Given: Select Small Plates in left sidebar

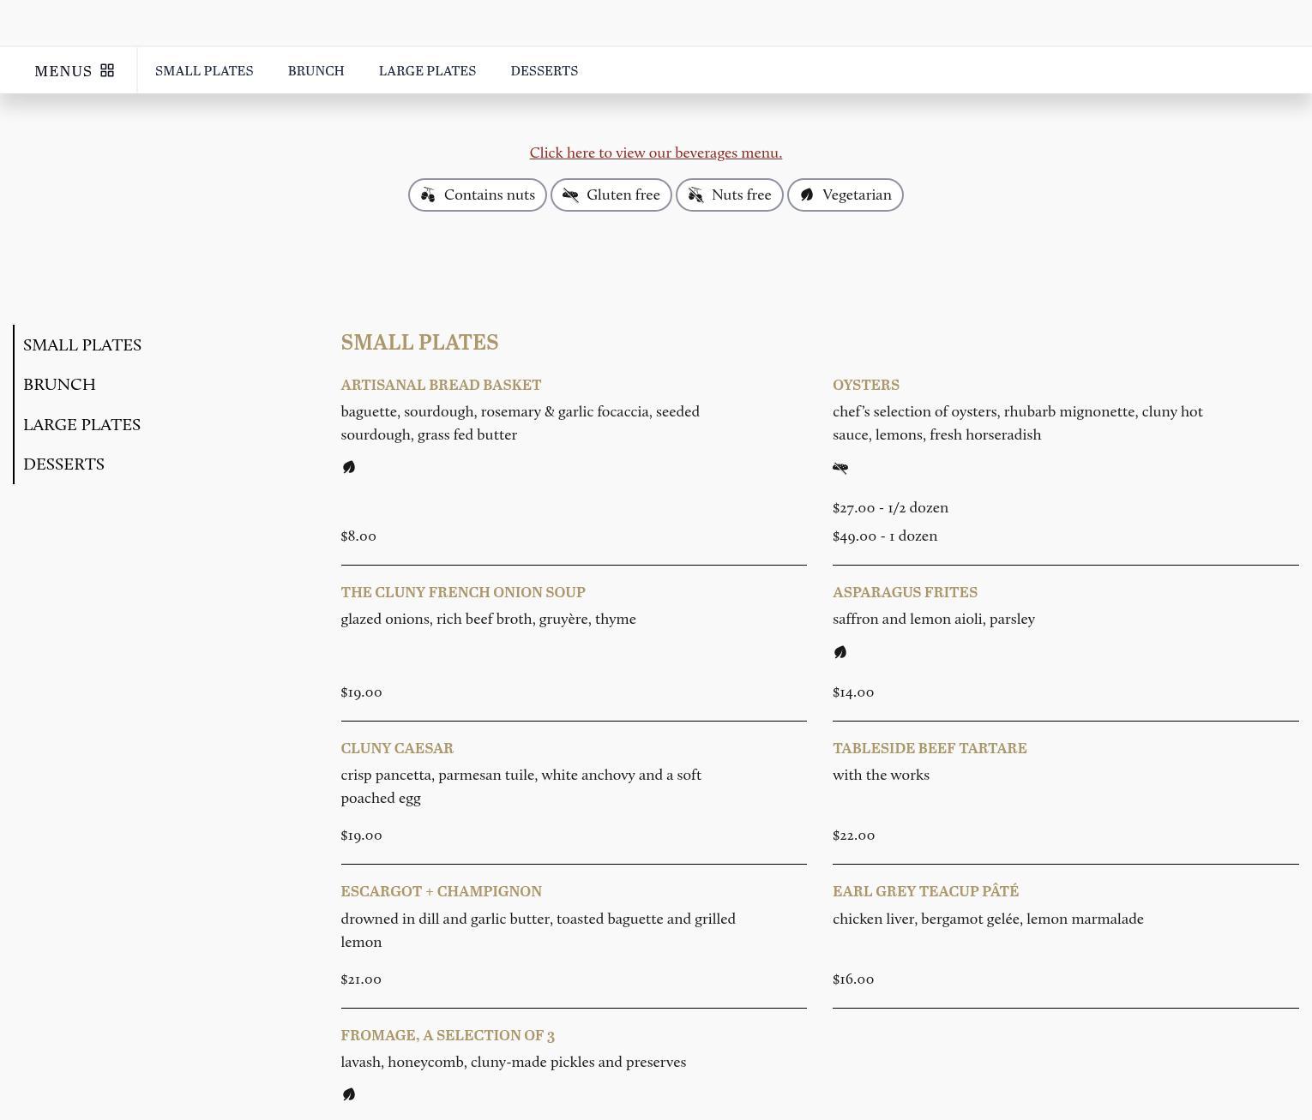Looking at the screenshot, I should 82,345.
